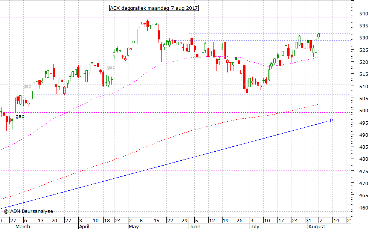This screenshot has width=369, height=229.
Task: Click date label 14 in August
Action: point(336,221)
